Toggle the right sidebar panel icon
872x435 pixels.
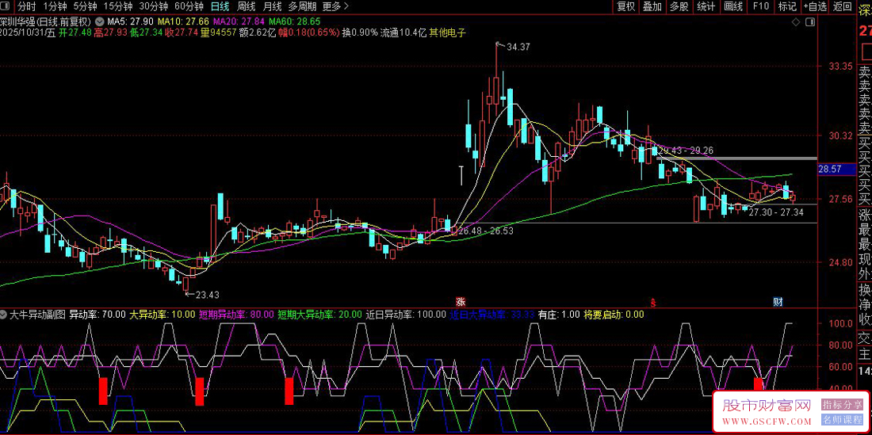point(809,22)
